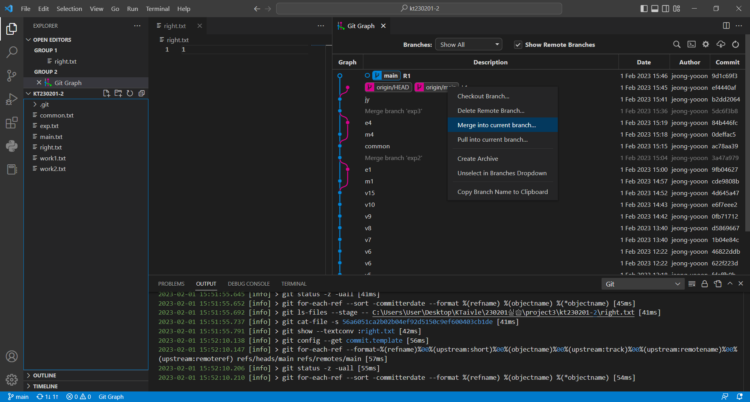Choose Pull into current branch

[502, 139]
